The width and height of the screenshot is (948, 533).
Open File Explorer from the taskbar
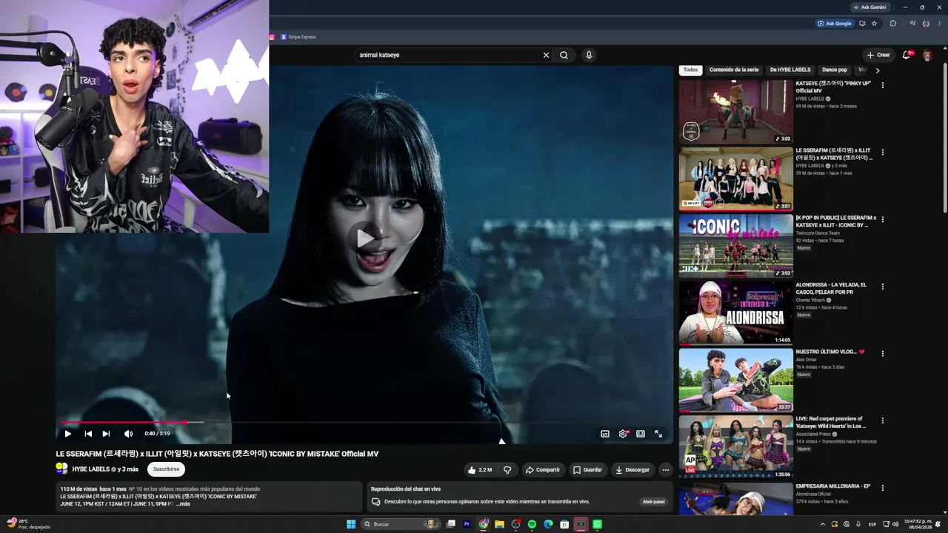[499, 524]
